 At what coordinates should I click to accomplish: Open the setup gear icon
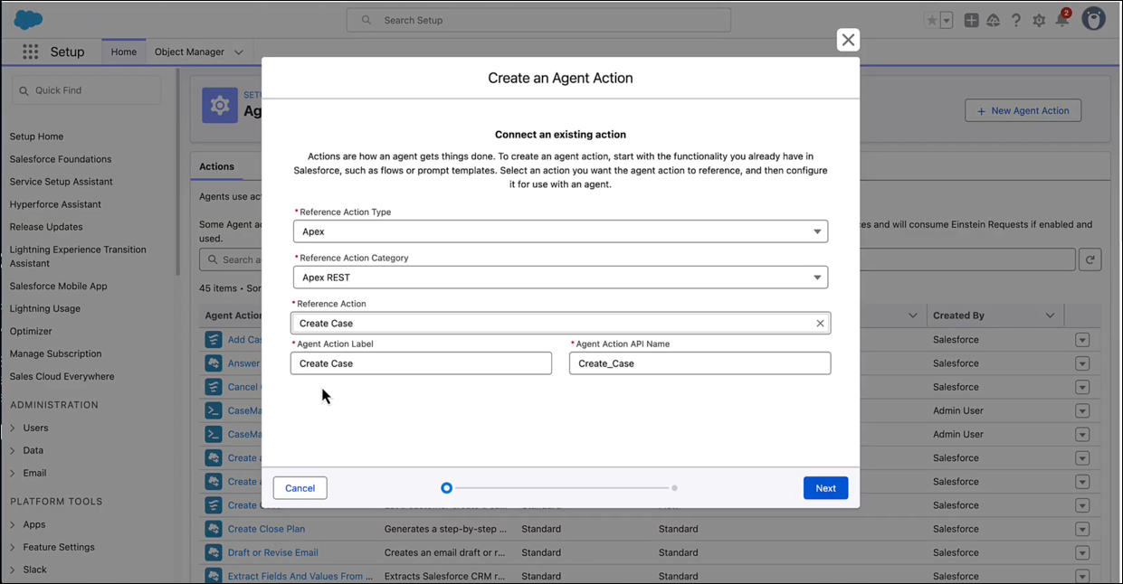tap(1039, 20)
